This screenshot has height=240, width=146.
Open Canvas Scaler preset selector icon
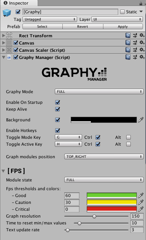coord(135,50)
